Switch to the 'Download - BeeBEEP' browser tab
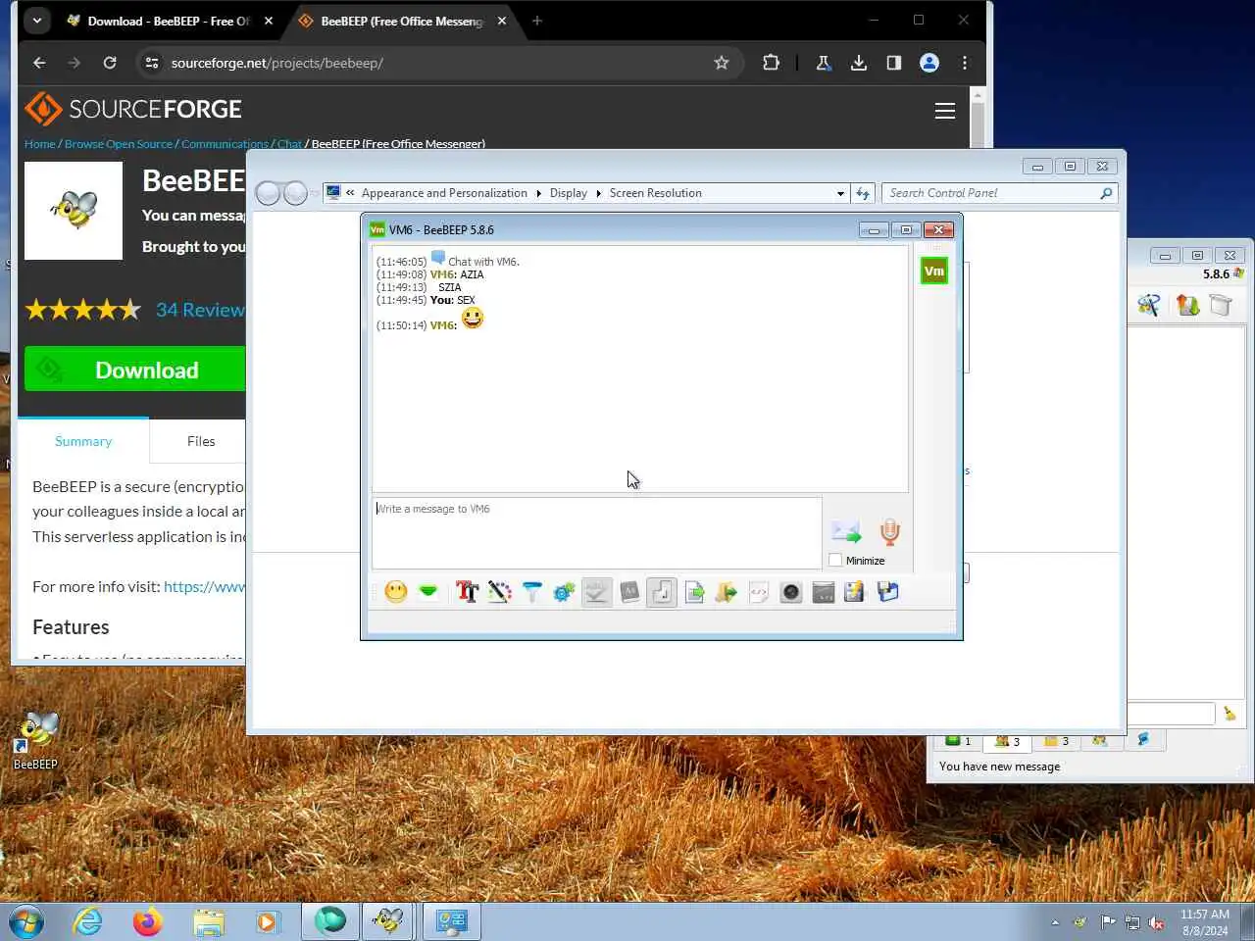This screenshot has width=1255, height=941. [x=170, y=21]
